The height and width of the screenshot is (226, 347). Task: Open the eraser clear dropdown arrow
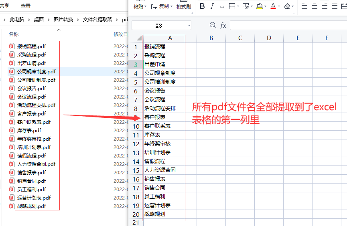pyautogui.click(x=293, y=6)
